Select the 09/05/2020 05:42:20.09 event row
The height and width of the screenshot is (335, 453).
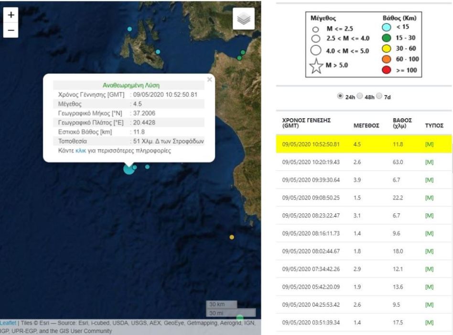click(364, 287)
